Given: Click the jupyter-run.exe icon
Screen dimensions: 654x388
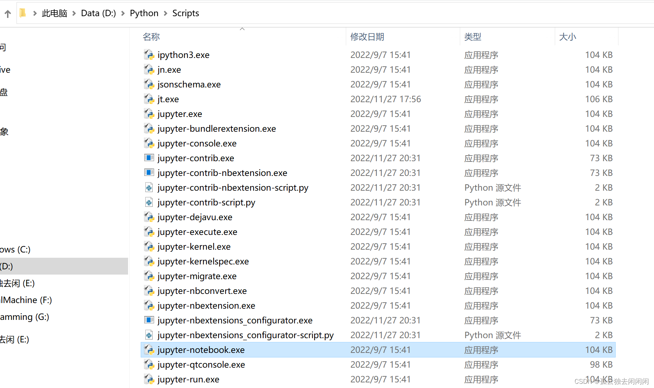Looking at the screenshot, I should pos(149,379).
